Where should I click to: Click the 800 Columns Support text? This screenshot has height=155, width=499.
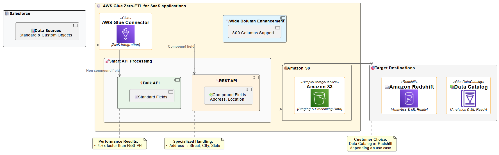[x=253, y=33]
